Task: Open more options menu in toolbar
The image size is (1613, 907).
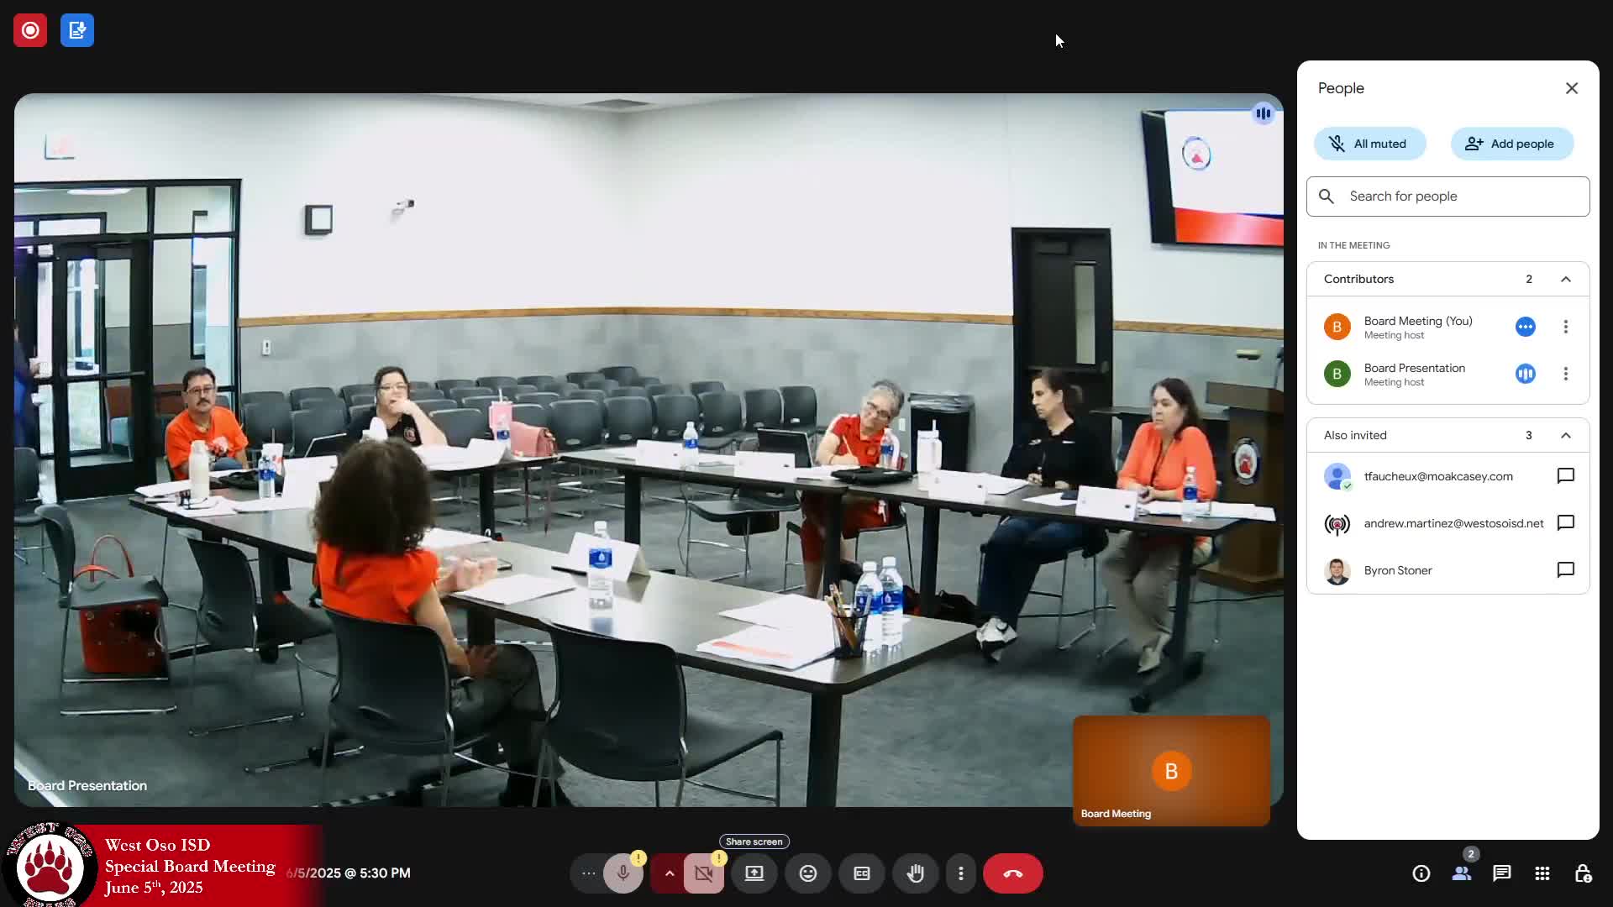Action: click(x=961, y=873)
